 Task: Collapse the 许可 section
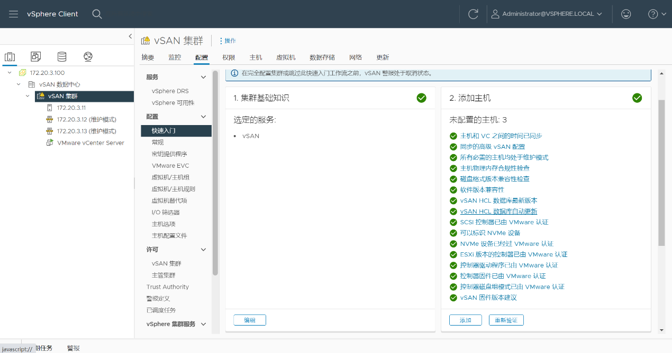[203, 250]
